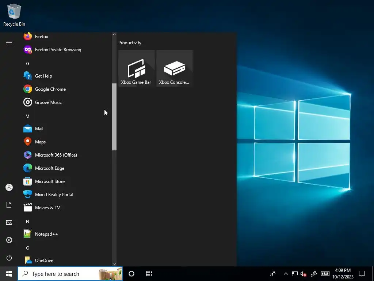Screen dimensions: 374x281
Task: Open the Action Center notifications icon
Action: (362, 274)
